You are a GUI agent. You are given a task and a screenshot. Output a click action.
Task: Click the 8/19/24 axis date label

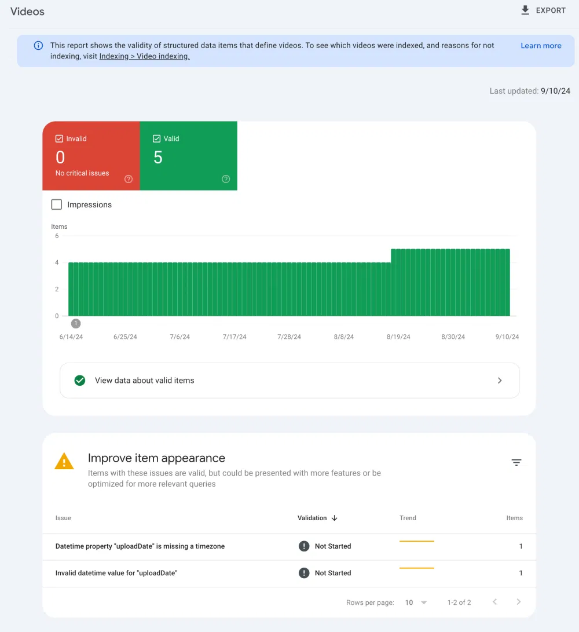point(398,337)
